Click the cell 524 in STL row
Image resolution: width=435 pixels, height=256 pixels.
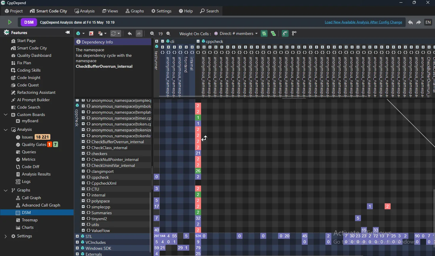coord(198,236)
